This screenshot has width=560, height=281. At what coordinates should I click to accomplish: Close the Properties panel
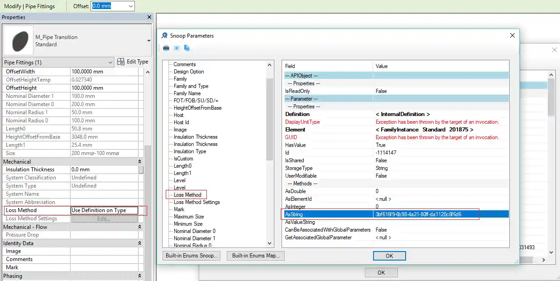tap(149, 17)
